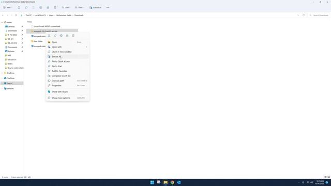Click the Wi-Fi network tray icon
The image size is (331, 186).
(x=308, y=182)
